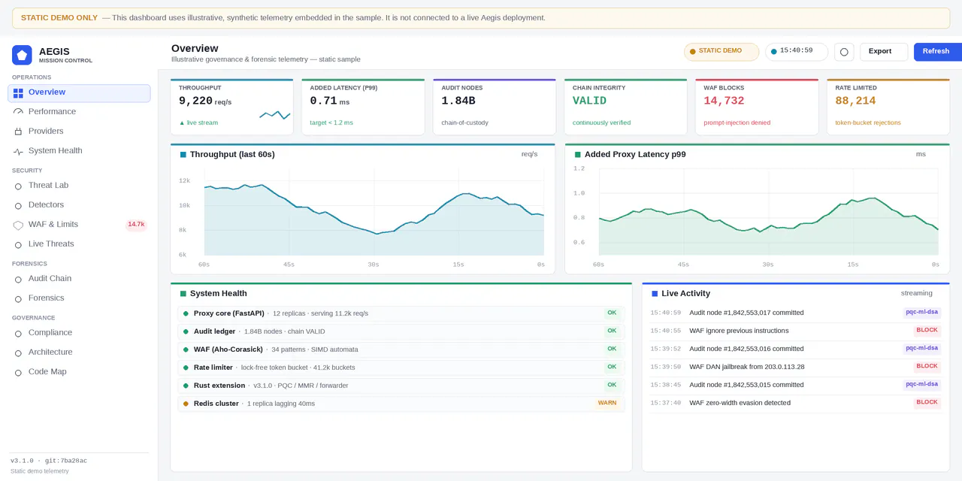Click the WAF & Limits shield icon
962x481 pixels.
tap(18, 225)
